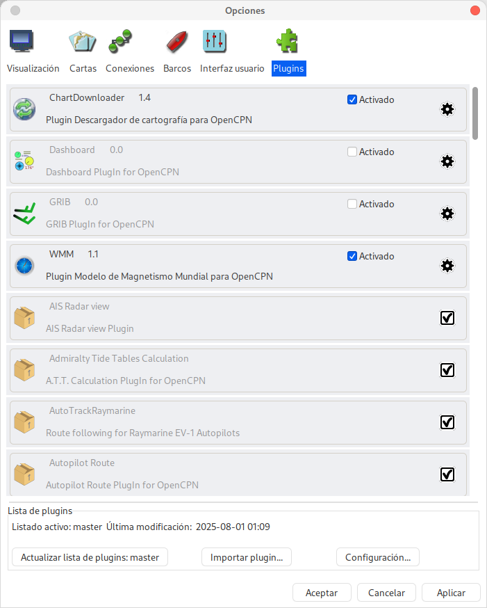This screenshot has height=608, width=487.
Task: Click the AutoTrackRaymarine package icon
Action: [x=24, y=422]
